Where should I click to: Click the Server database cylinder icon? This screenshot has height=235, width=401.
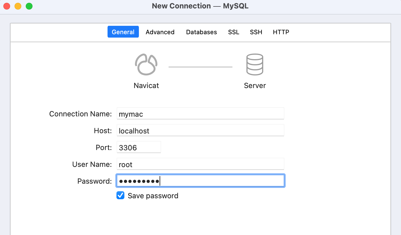[x=255, y=64]
